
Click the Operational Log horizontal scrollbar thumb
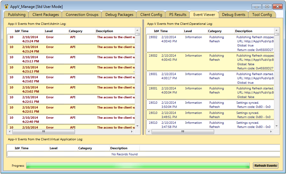[183, 131]
